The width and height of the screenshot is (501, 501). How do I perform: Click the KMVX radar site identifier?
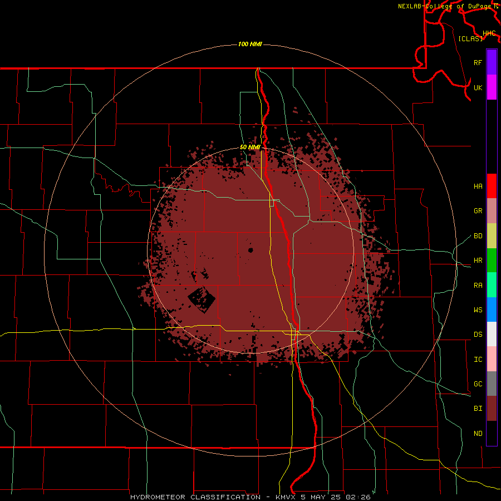point(286,497)
